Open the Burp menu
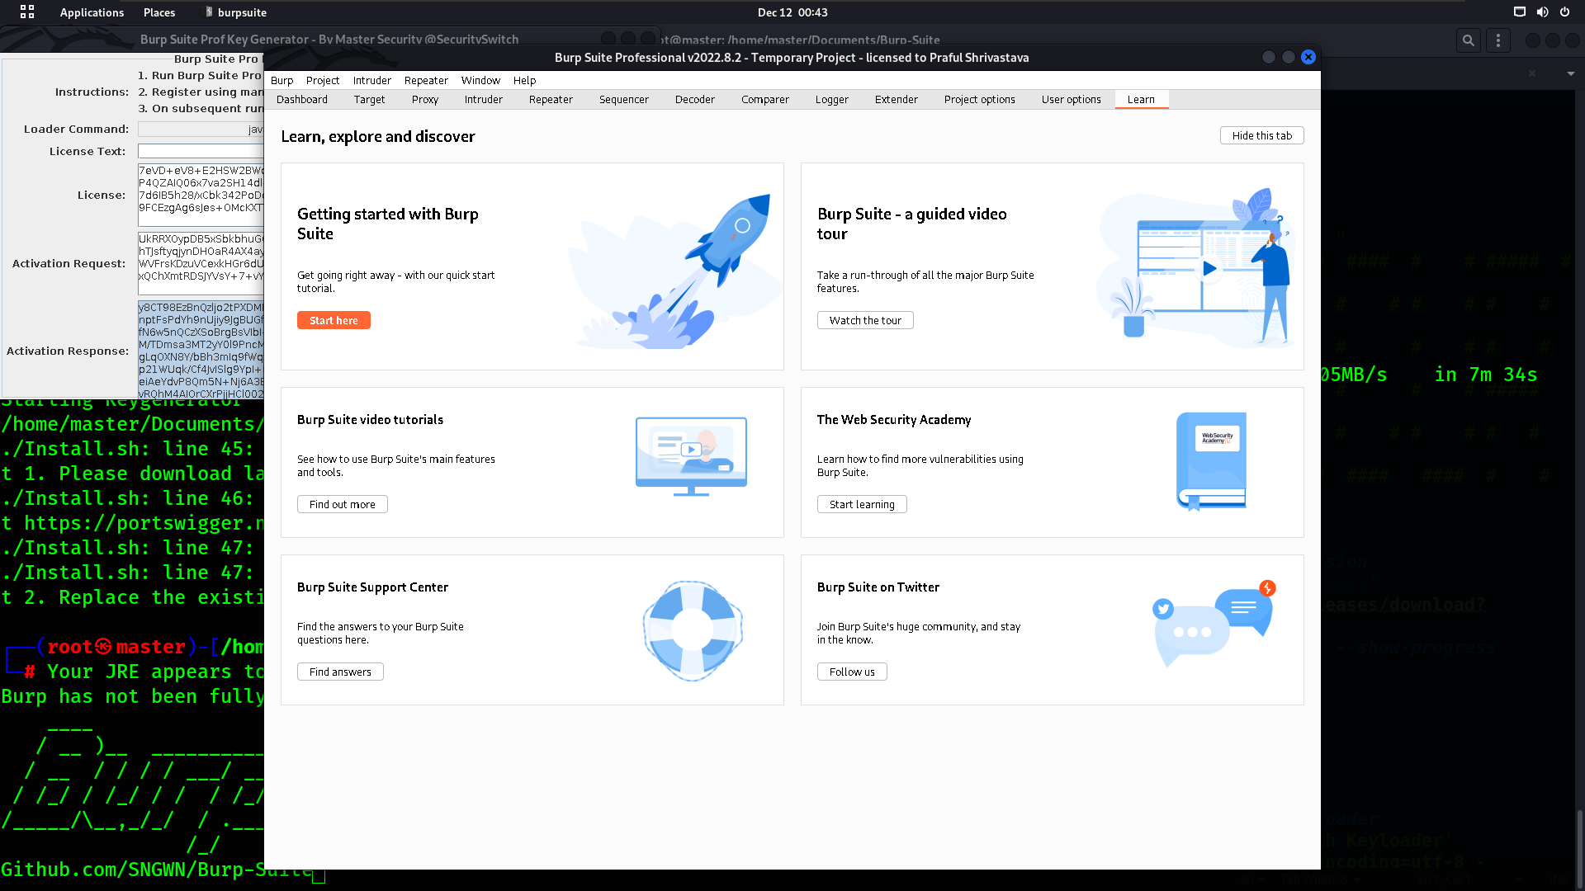1585x891 pixels. 282,80
